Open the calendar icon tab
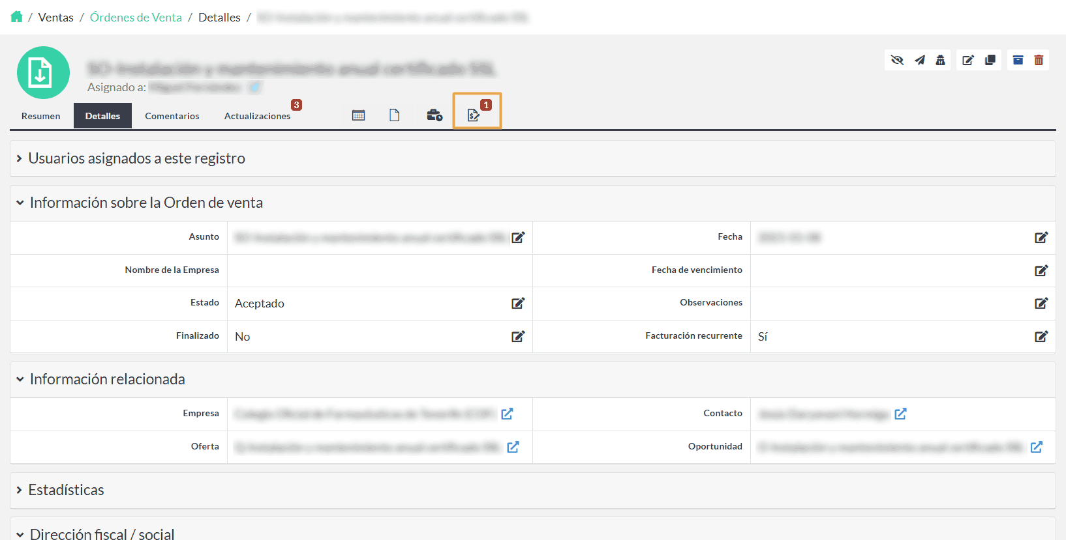The width and height of the screenshot is (1066, 540). pyautogui.click(x=358, y=115)
